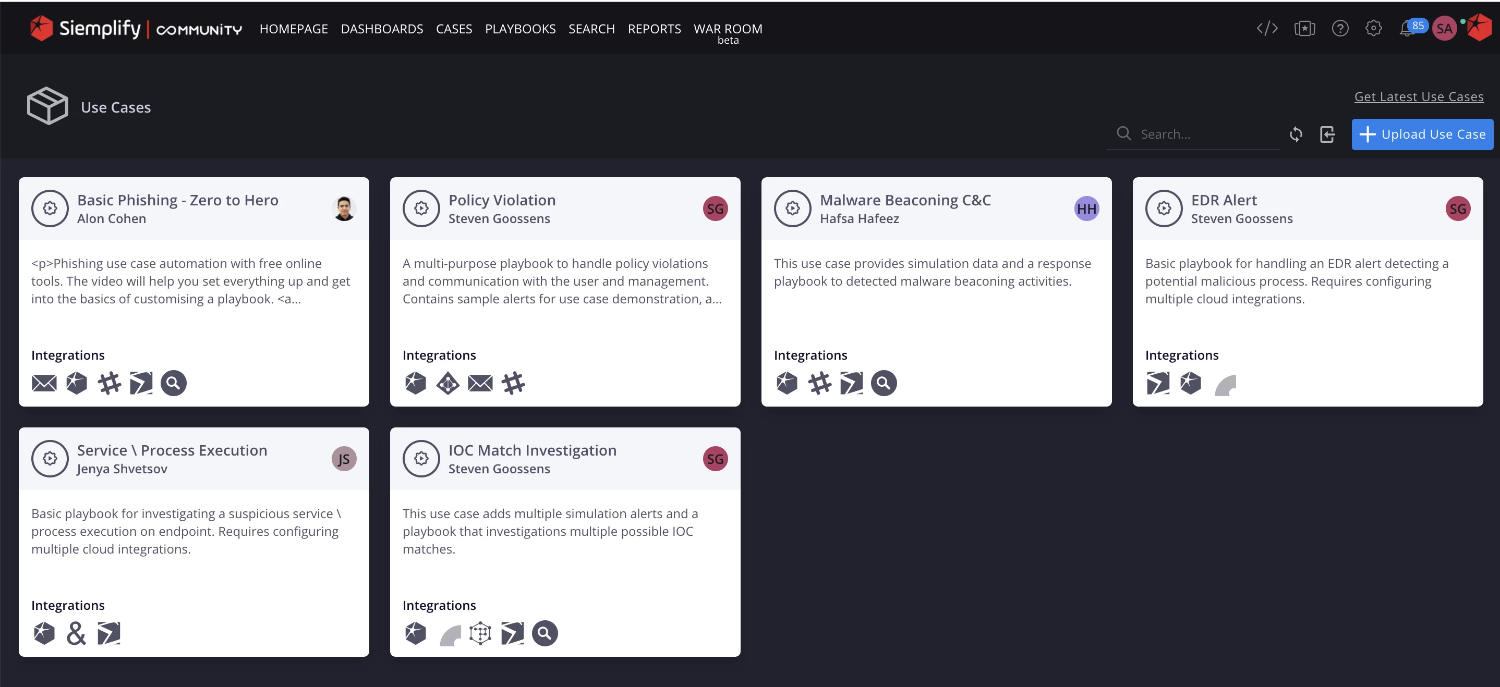The width and height of the screenshot is (1500, 687).
Task: Open the settings gear in top bar
Action: click(1373, 29)
